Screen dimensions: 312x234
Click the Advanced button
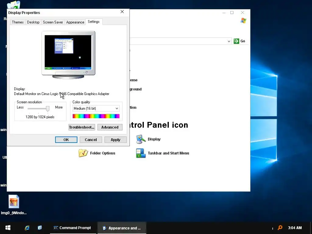coord(110,127)
